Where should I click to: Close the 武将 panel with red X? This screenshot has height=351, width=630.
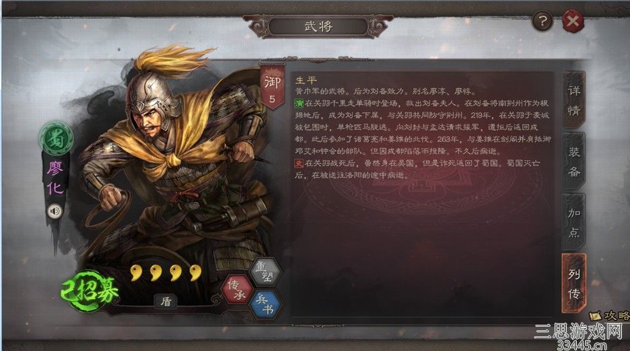pos(573,21)
